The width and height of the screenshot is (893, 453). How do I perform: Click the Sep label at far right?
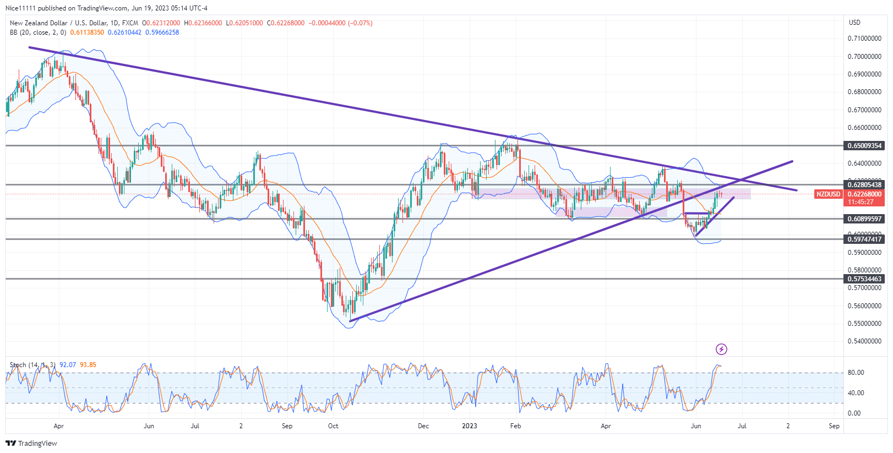coord(834,426)
